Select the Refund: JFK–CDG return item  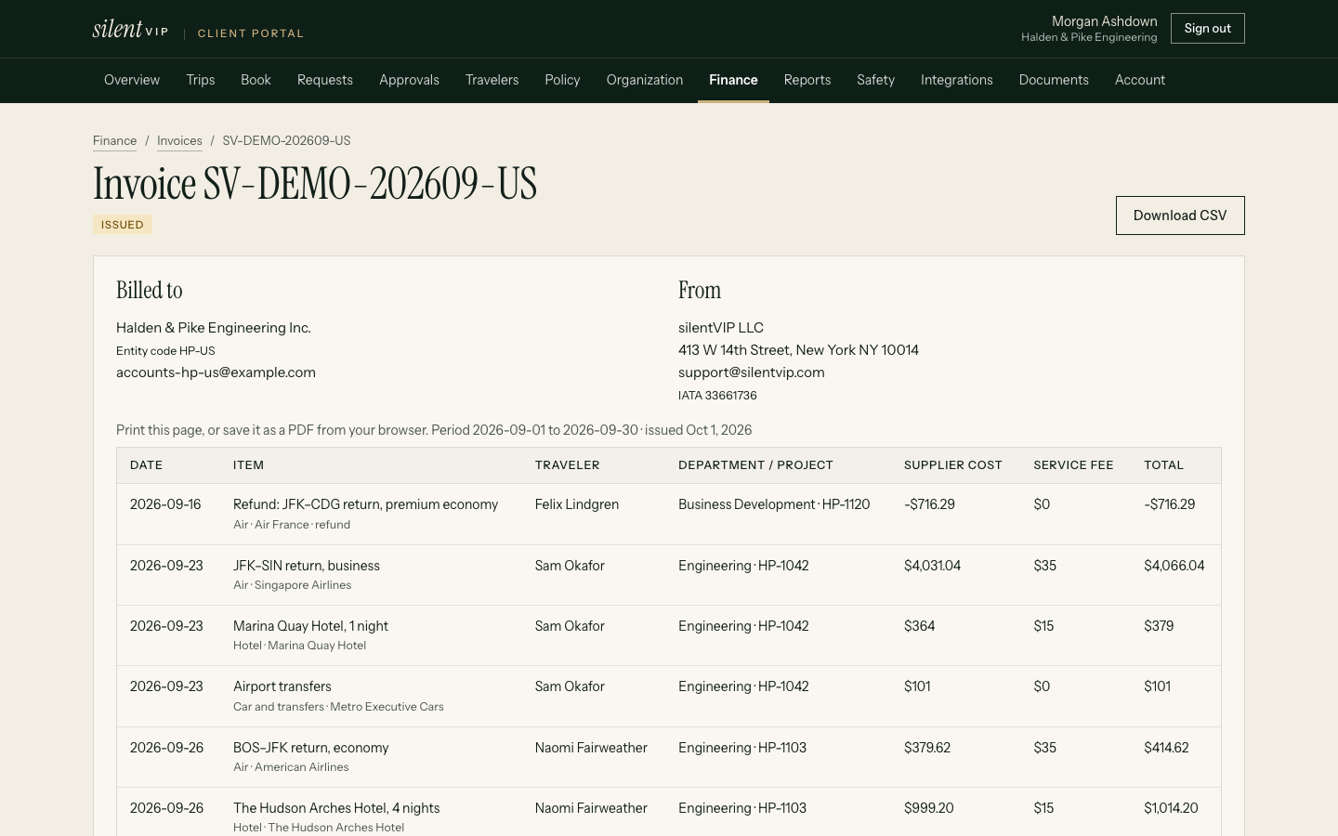365,504
